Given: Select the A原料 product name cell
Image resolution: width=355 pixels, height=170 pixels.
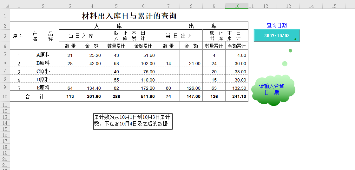Looking at the screenshot, I should 43,55.
